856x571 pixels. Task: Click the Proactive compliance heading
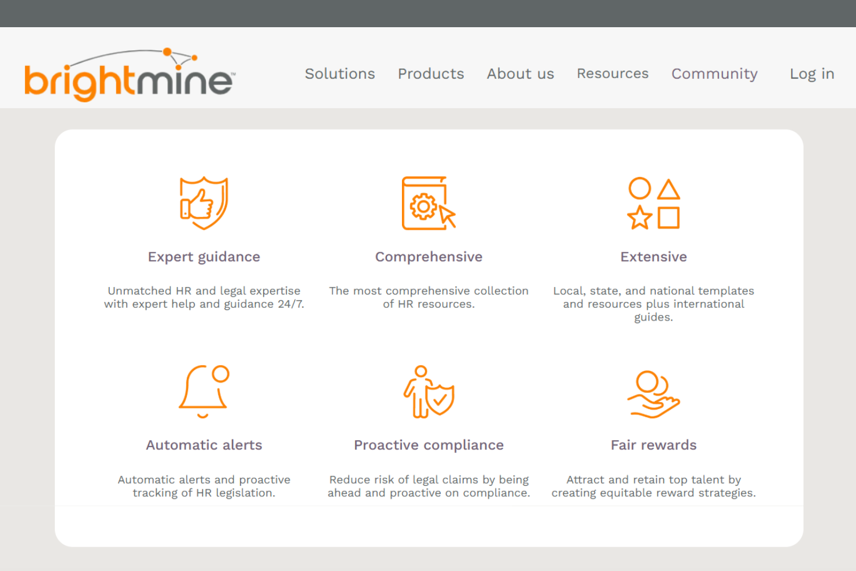(429, 445)
